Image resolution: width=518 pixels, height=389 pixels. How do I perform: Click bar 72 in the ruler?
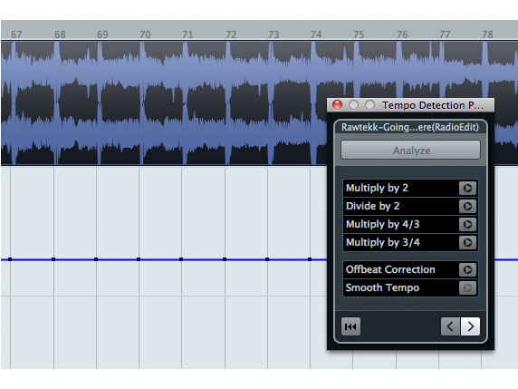click(x=231, y=34)
